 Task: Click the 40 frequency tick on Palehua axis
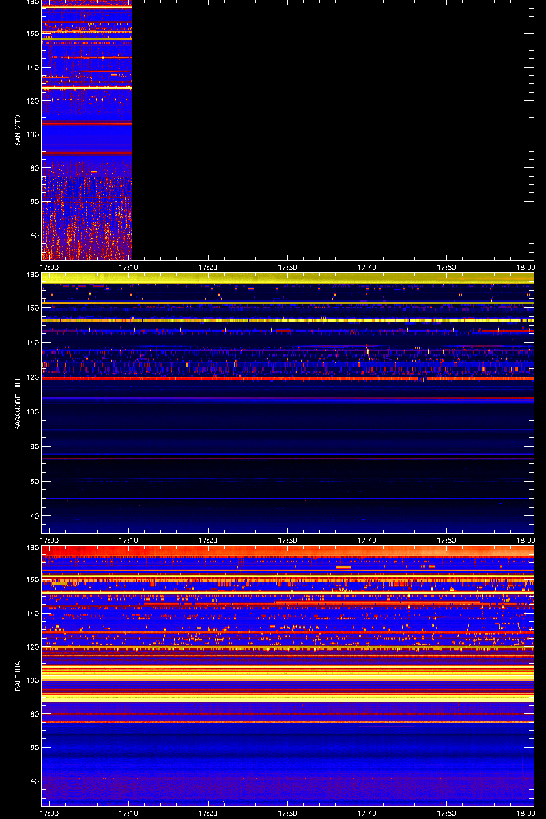(x=33, y=781)
